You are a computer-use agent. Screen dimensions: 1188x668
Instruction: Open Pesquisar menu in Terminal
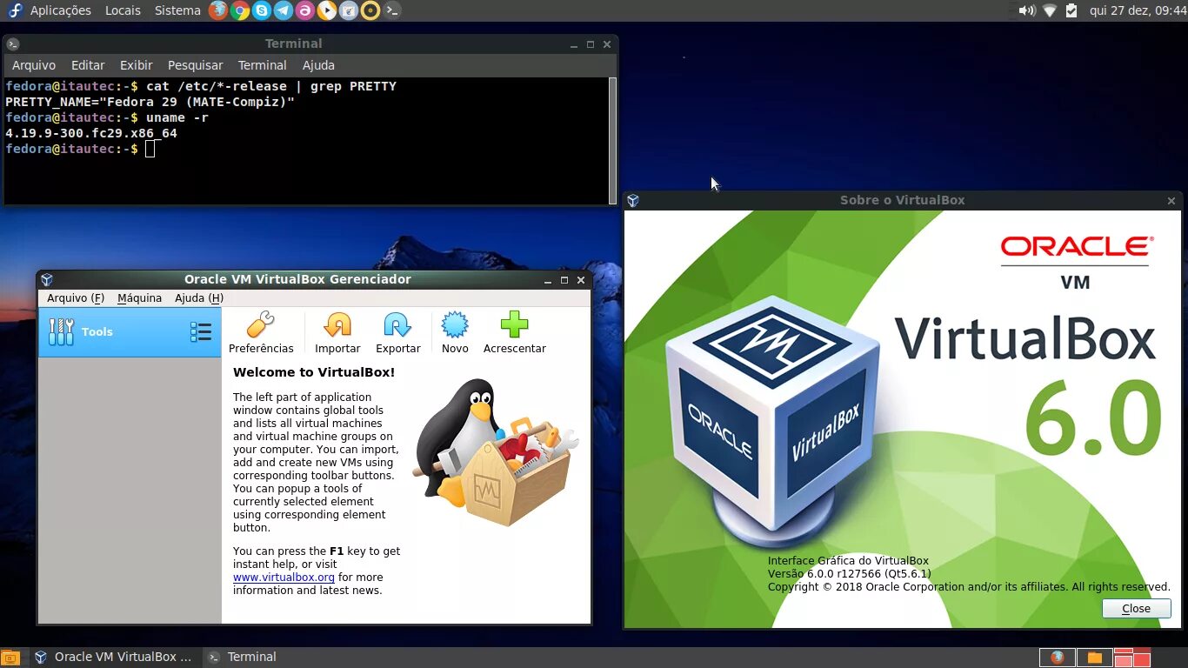[x=196, y=65]
